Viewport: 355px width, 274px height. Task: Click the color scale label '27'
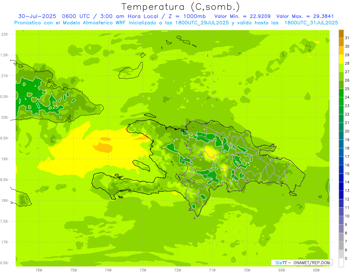pyautogui.click(x=347, y=72)
